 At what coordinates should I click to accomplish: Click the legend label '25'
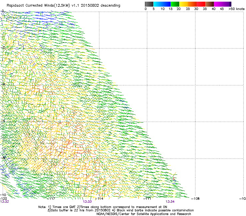(188, 9)
